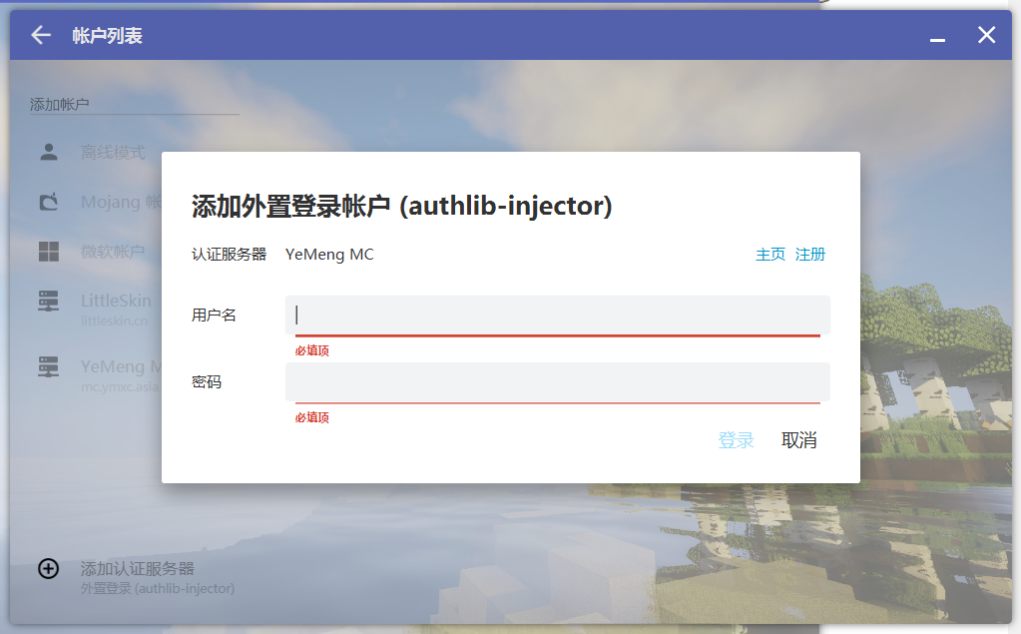Screen dimensions: 1021x634
Task: Click the plus icon to add auth server
Action: [48, 568]
